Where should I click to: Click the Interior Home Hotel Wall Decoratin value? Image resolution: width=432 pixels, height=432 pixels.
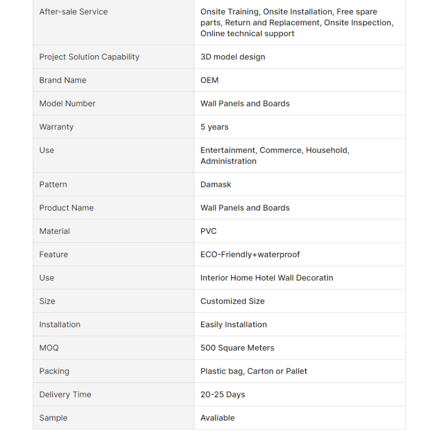point(267,278)
